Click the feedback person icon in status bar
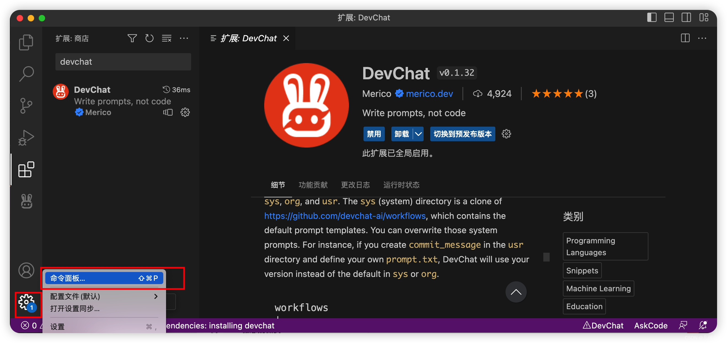This screenshot has width=727, height=343. pyautogui.click(x=683, y=325)
